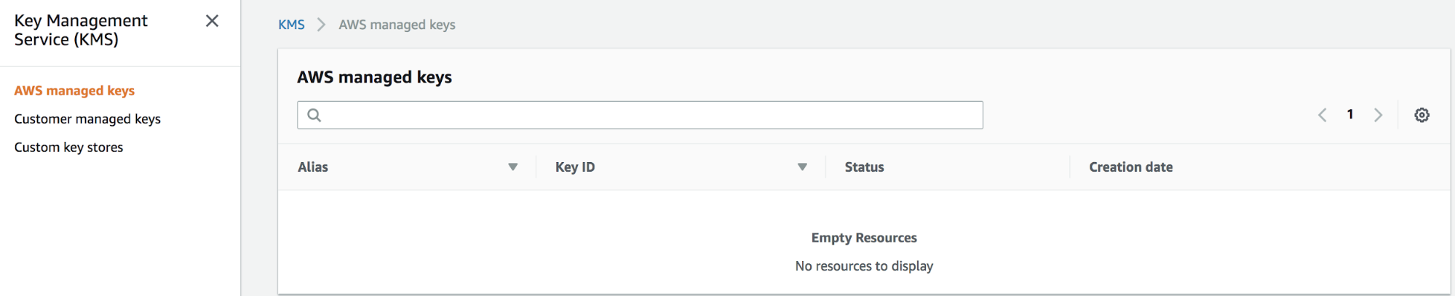The width and height of the screenshot is (1455, 296).
Task: Open the Alias column sort dropdown arrow
Action: point(512,167)
